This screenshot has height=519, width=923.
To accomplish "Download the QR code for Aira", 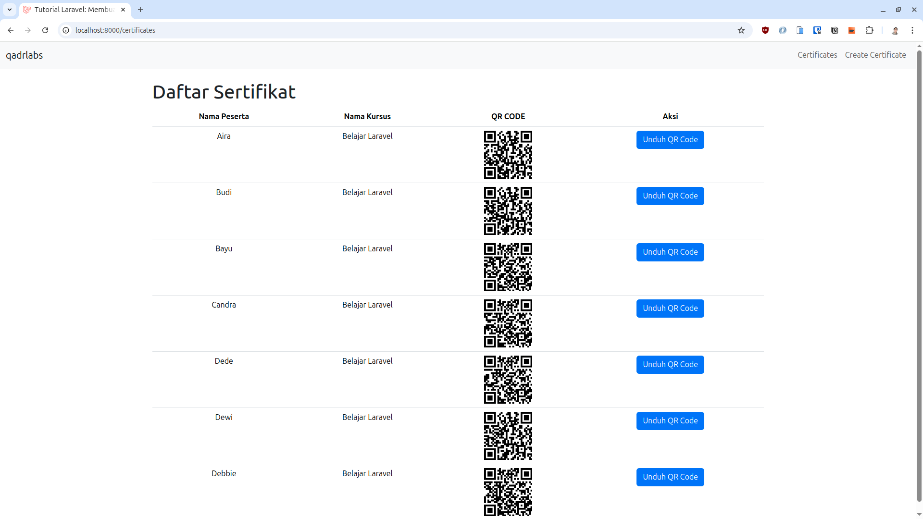I will 670,140.
